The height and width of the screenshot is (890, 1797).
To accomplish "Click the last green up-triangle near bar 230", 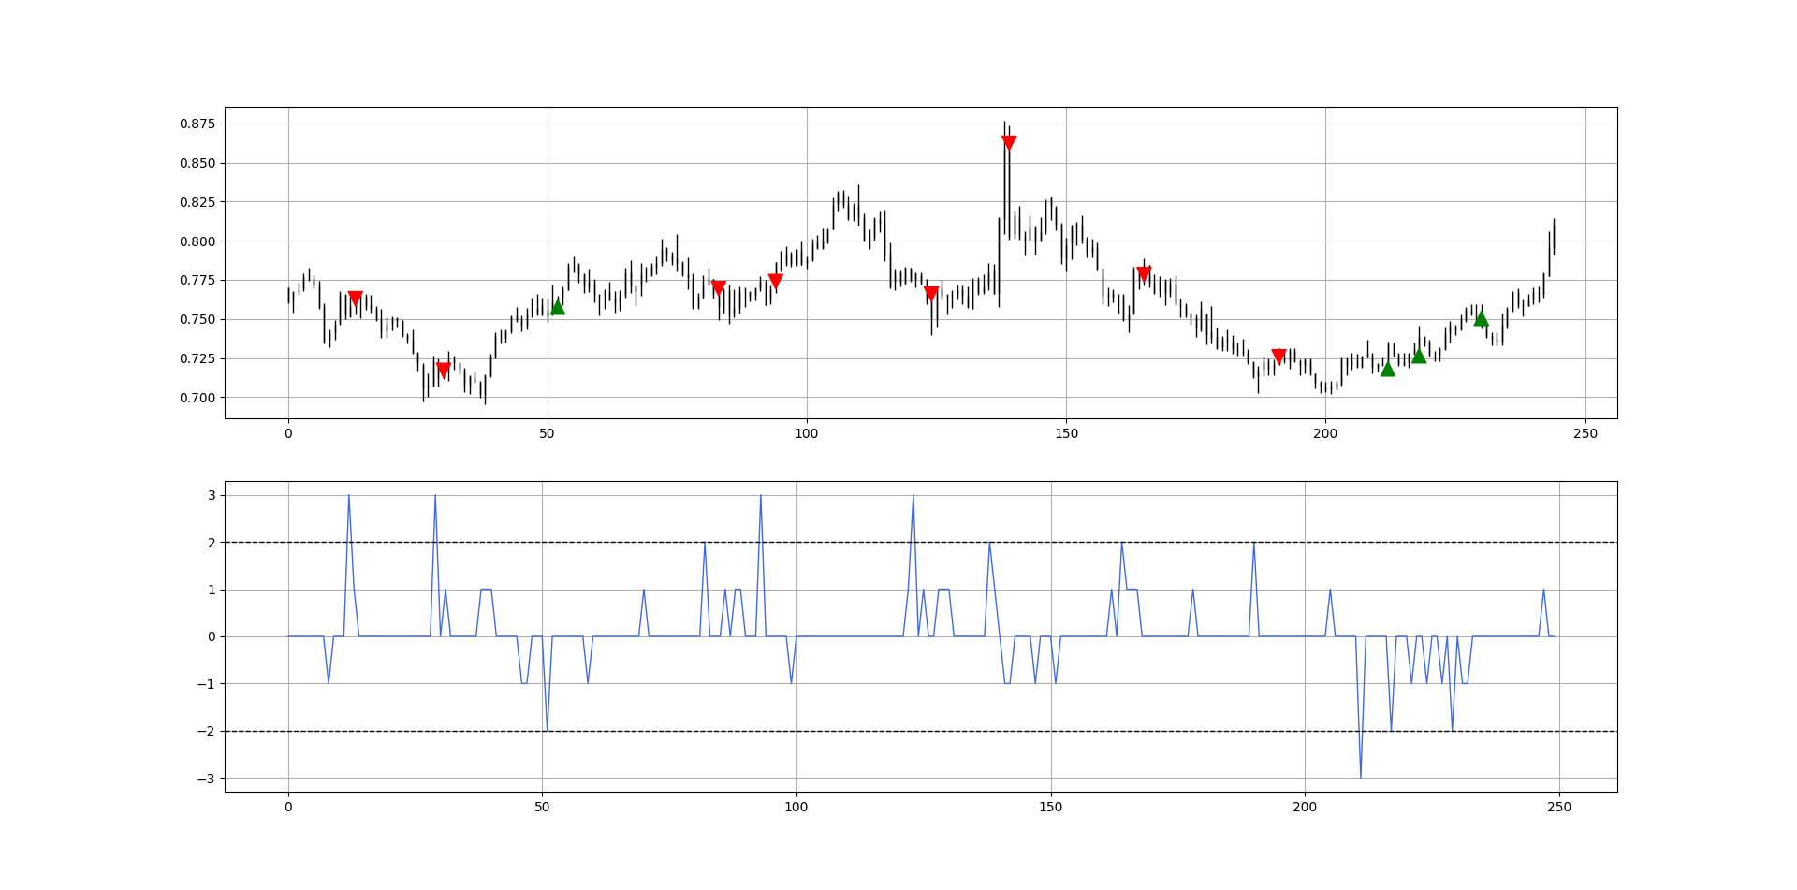I will click(1481, 318).
